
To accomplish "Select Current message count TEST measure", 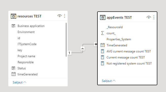I will click(126, 57).
